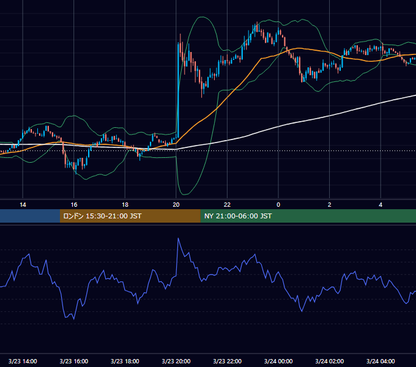
Task: Click the hour 4 axis label
Action: pos(381,205)
